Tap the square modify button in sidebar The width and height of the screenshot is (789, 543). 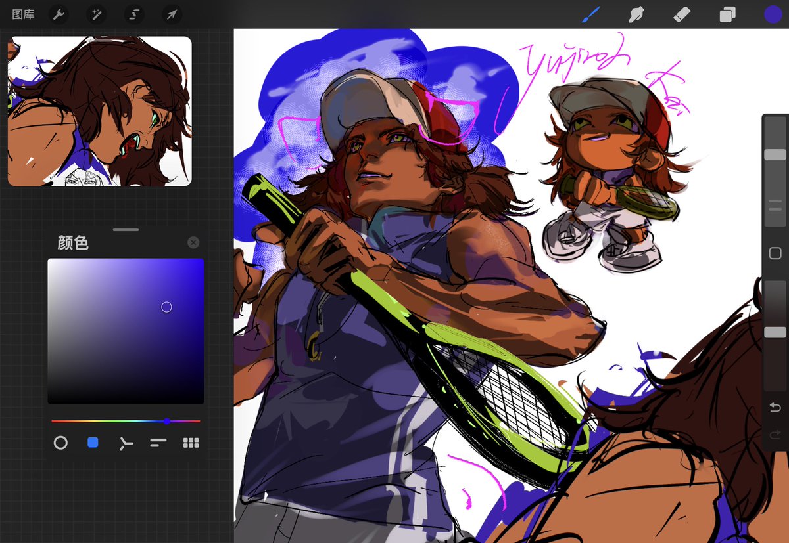(x=775, y=253)
